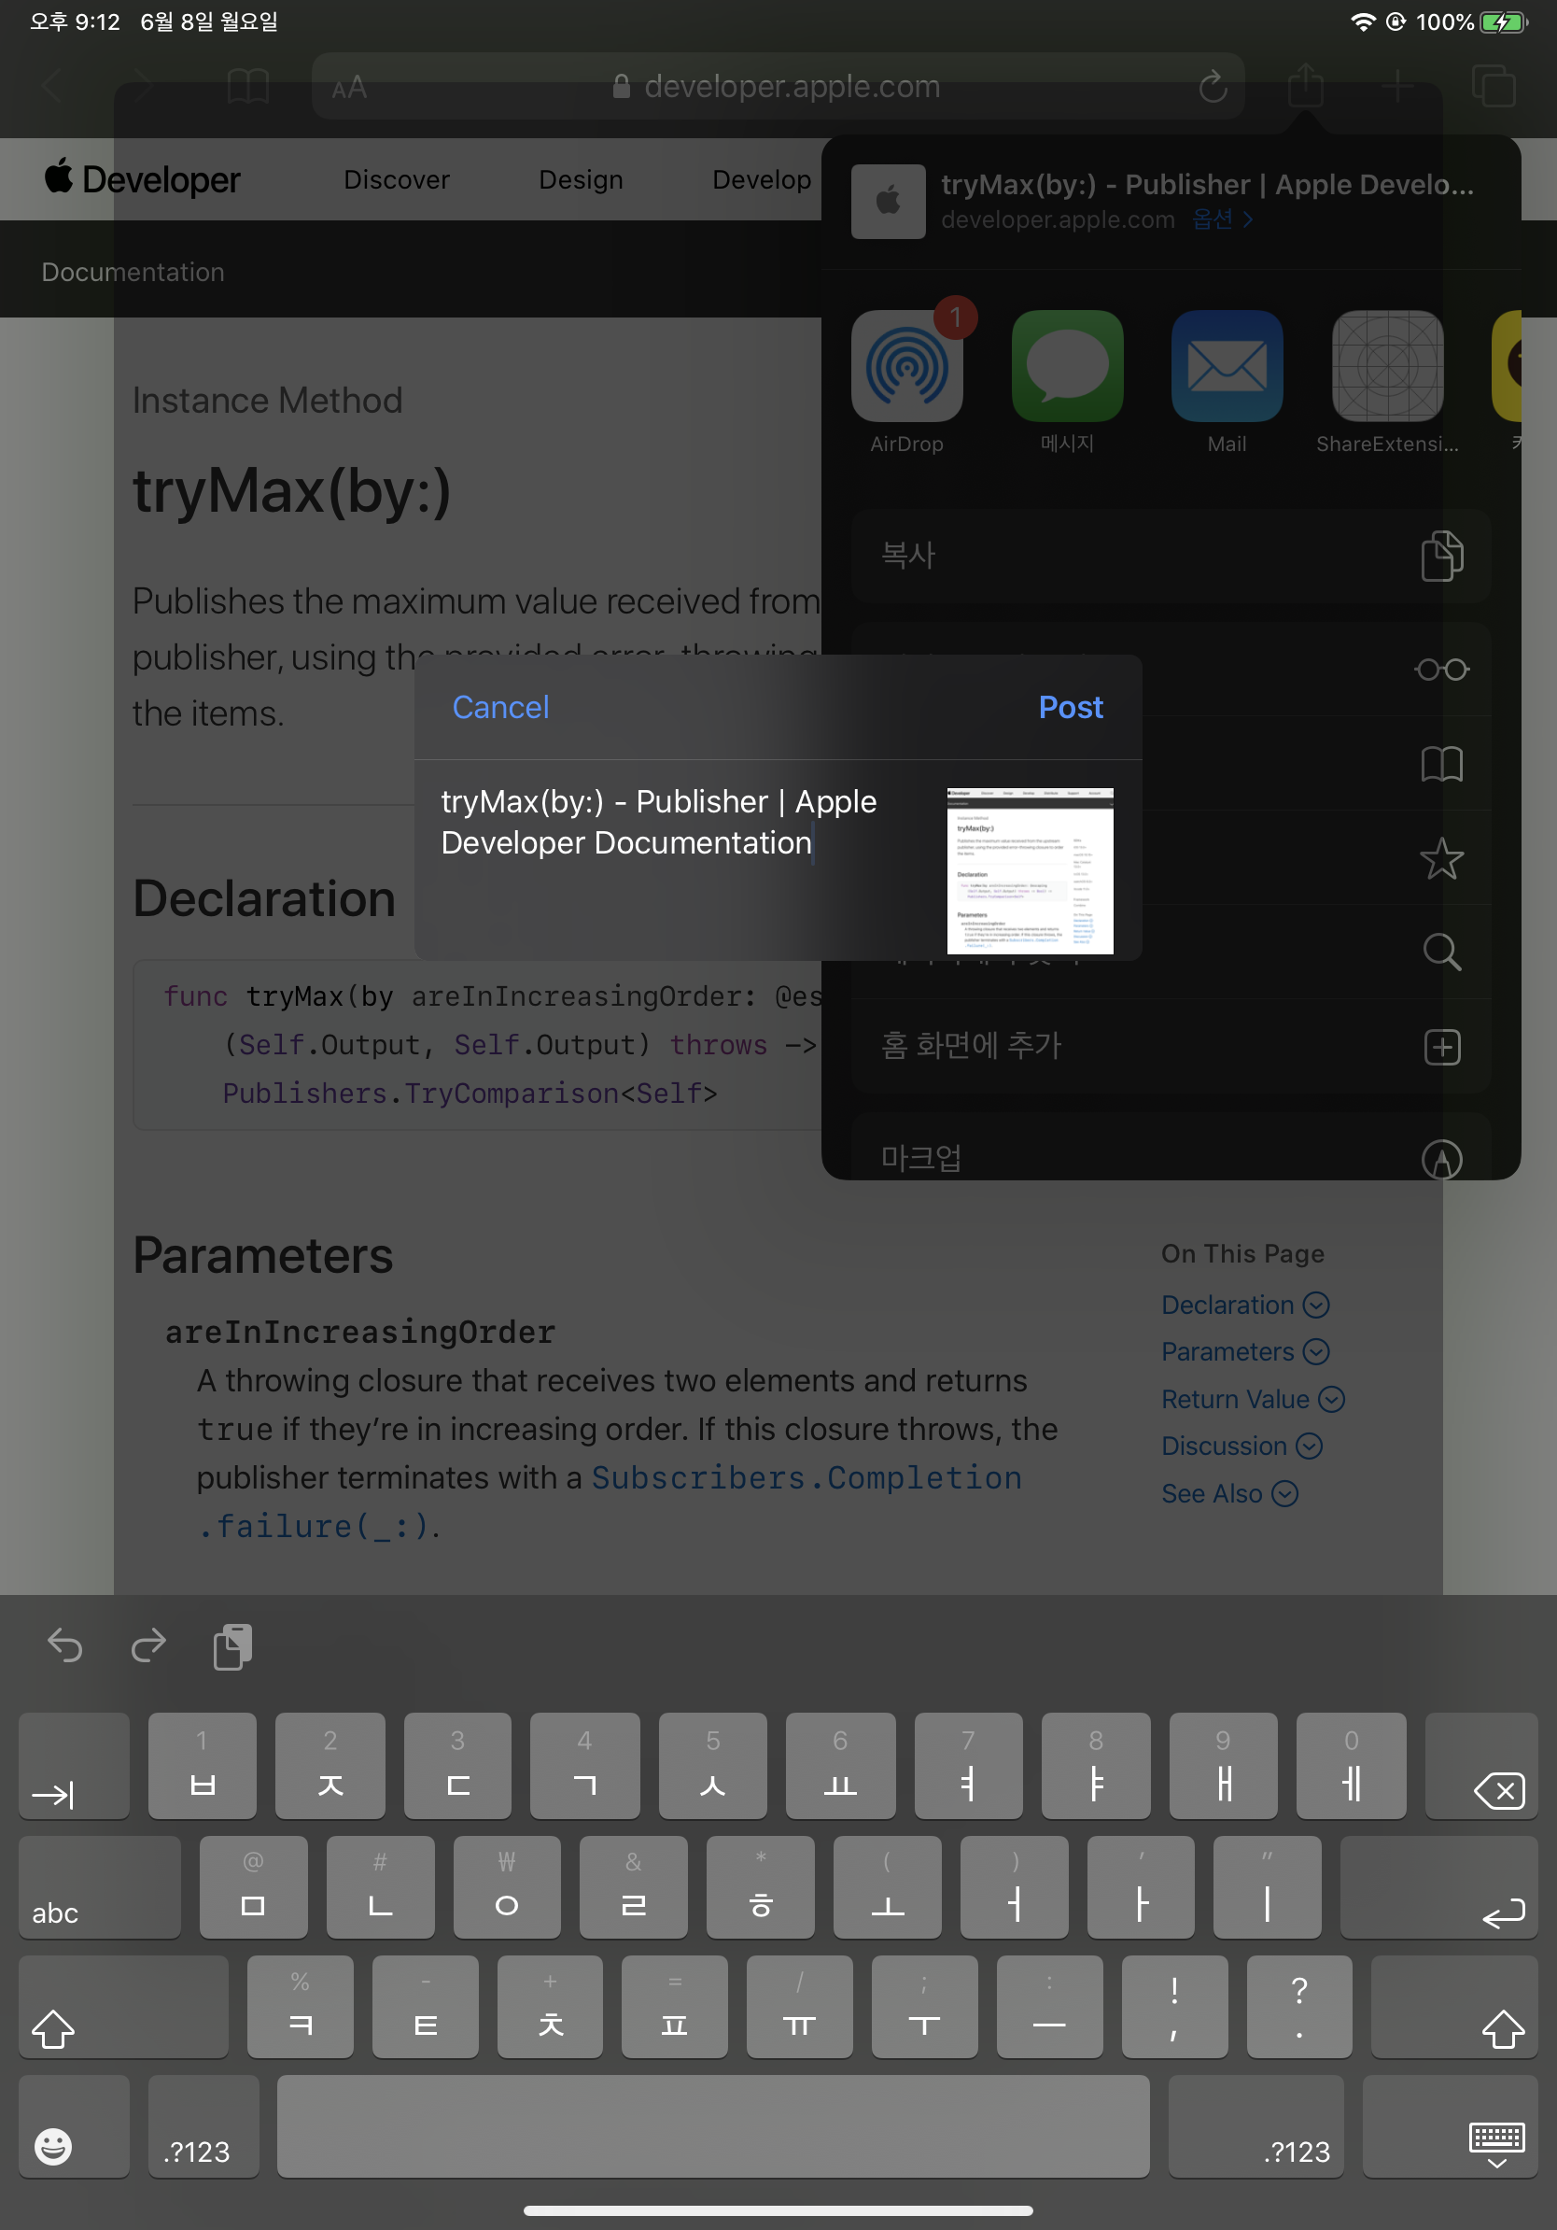Tap the Safari back arrow
This screenshot has width=1557, height=2230.
point(53,86)
